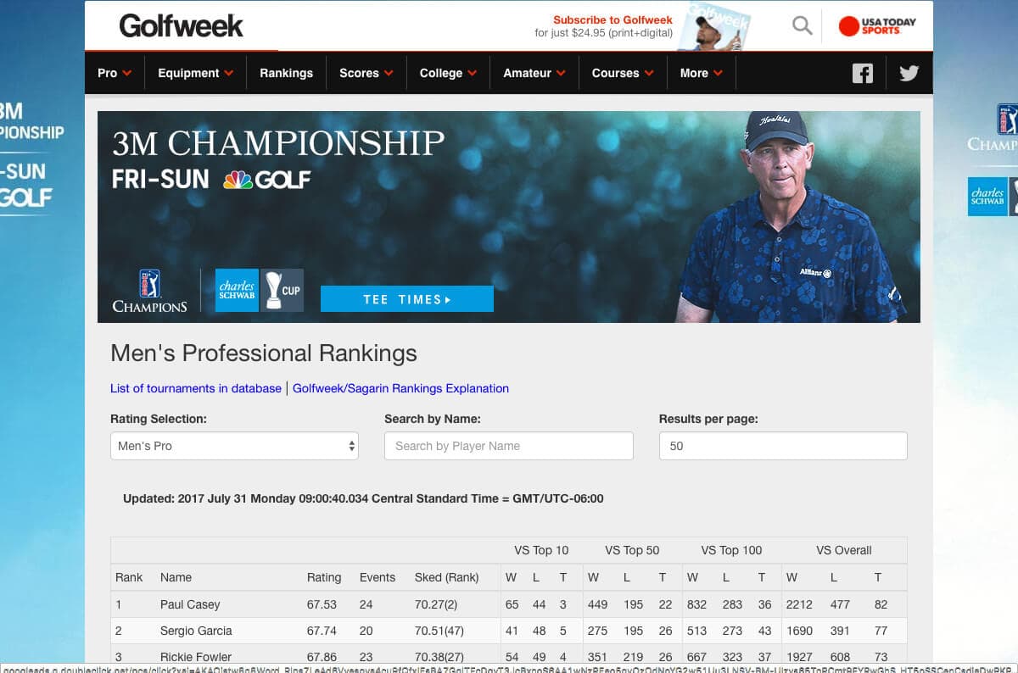The image size is (1018, 673).
Task: Expand the Amateur menu
Action: (x=534, y=73)
